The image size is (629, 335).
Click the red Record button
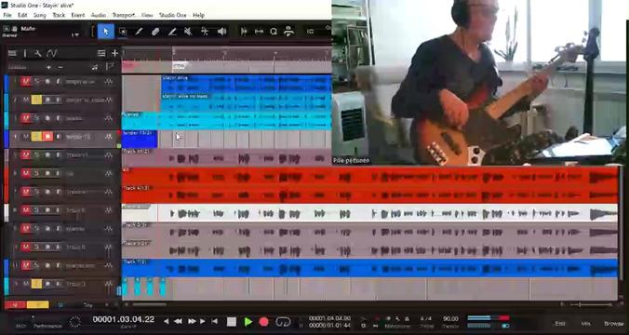pyautogui.click(x=263, y=321)
